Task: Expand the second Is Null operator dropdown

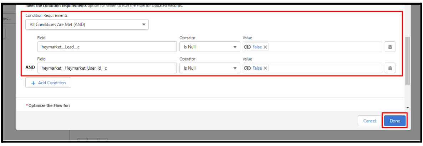Action: (210, 68)
